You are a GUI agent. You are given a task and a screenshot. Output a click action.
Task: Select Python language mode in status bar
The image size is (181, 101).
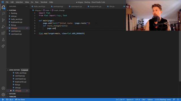[150, 100]
